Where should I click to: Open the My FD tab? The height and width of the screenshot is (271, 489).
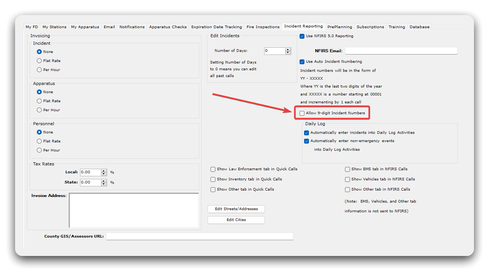32,27
